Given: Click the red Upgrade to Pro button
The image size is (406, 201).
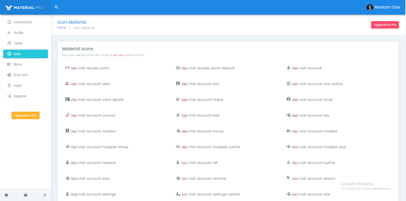Looking at the screenshot, I should tap(385, 25).
